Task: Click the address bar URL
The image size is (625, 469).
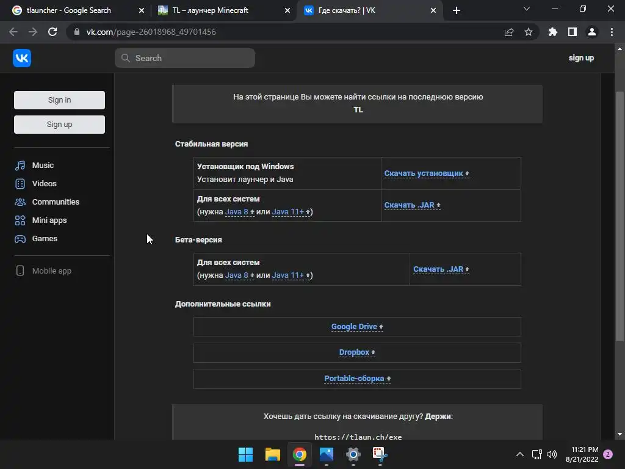Action: click(x=151, y=32)
